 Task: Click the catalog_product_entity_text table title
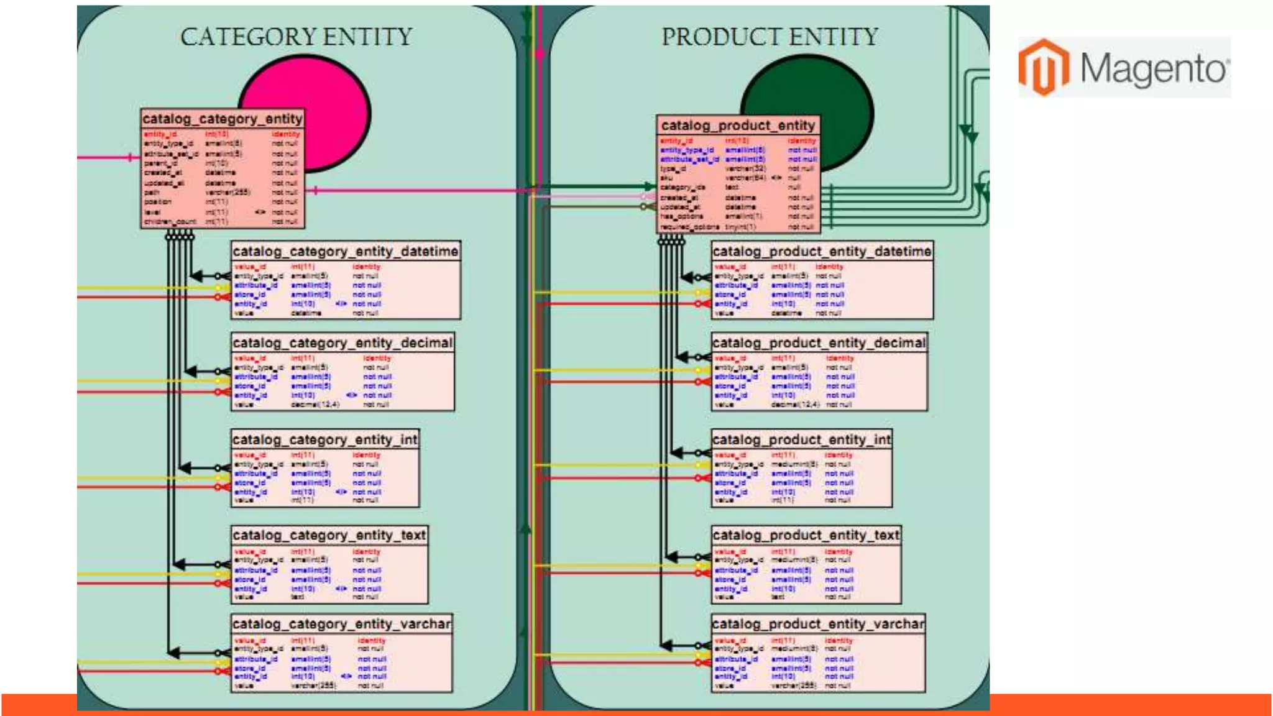click(806, 535)
